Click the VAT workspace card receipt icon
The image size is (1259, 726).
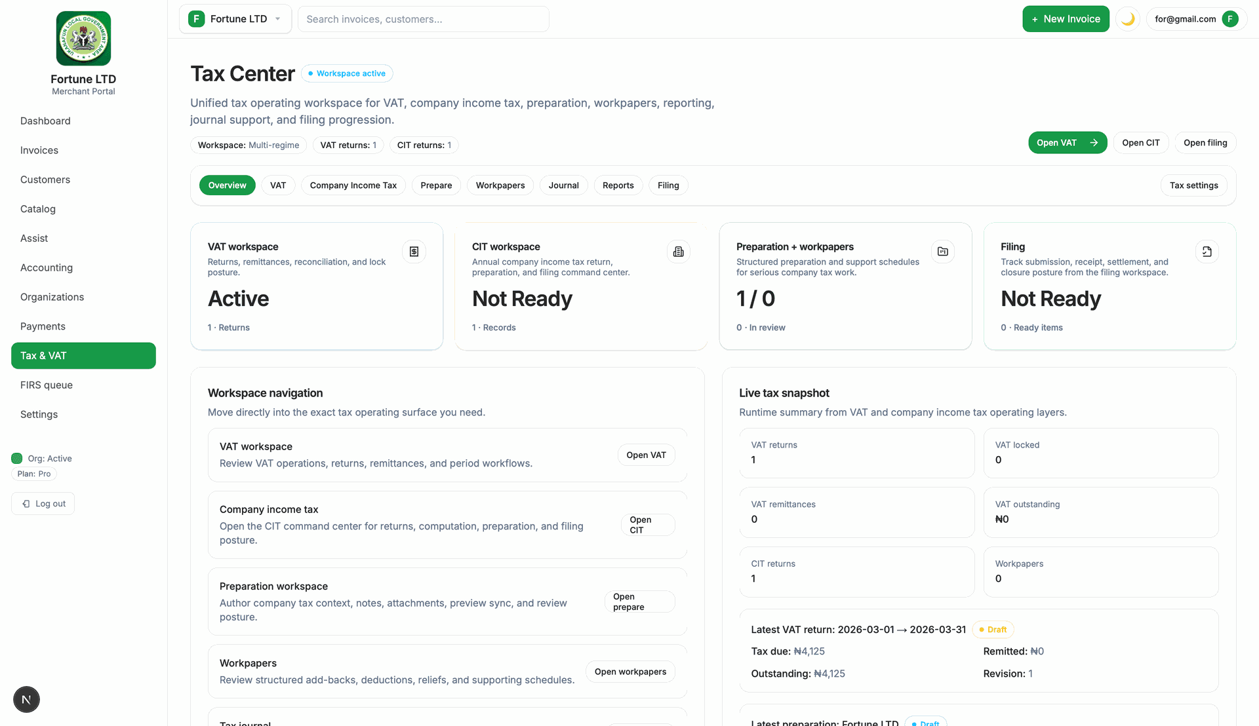pos(414,252)
